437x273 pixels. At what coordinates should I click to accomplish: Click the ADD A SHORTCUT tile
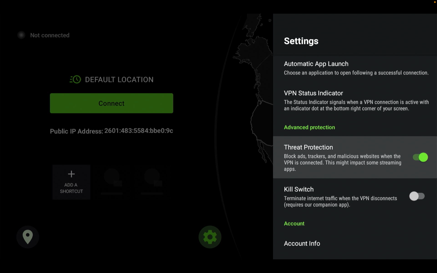coord(71,182)
